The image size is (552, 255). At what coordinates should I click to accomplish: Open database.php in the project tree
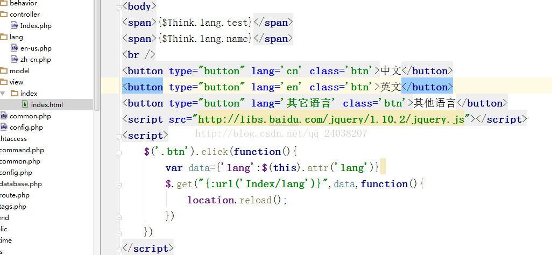click(x=21, y=184)
